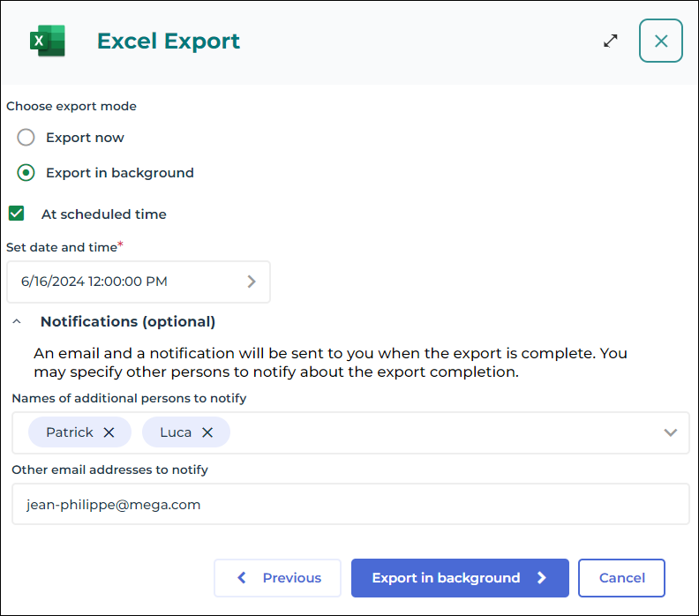The height and width of the screenshot is (616, 699).
Task: Uncheck At scheduled time checkbox
Action: (x=16, y=214)
